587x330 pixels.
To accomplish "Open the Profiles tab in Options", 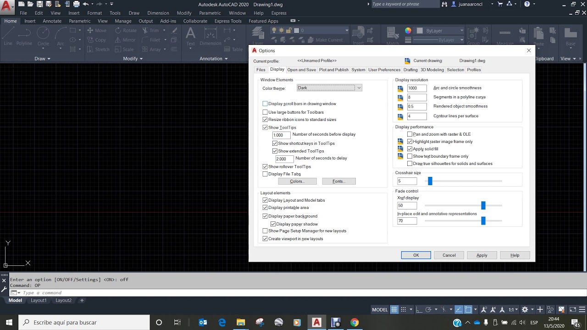I will pyautogui.click(x=474, y=70).
